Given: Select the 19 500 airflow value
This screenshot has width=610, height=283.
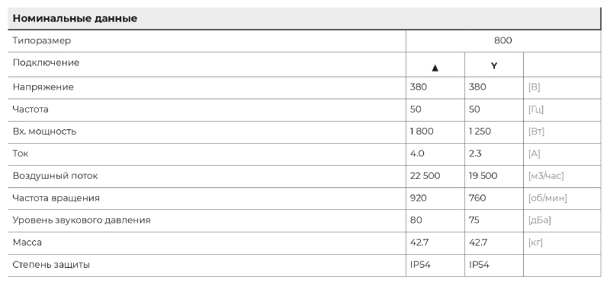Looking at the screenshot, I should 483,176.
